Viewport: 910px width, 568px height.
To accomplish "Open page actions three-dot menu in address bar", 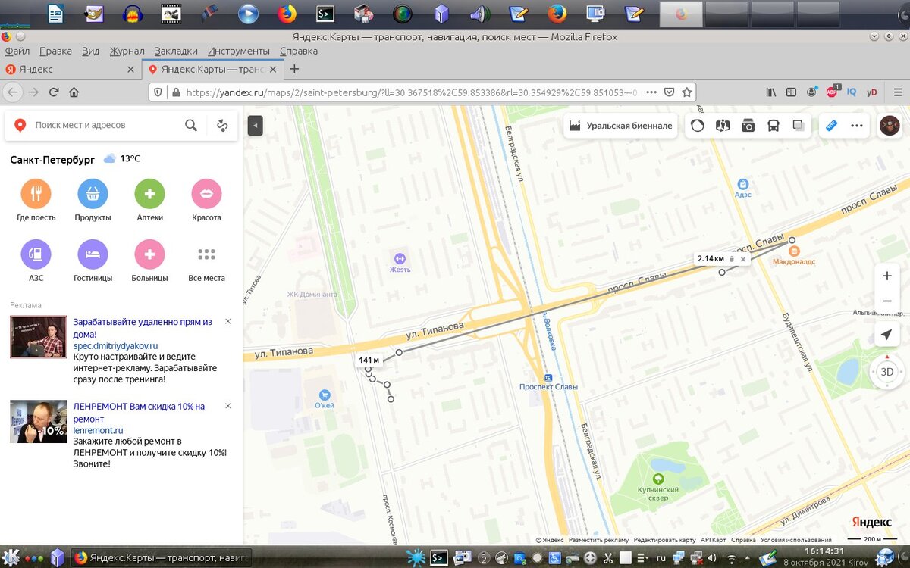I will [651, 92].
